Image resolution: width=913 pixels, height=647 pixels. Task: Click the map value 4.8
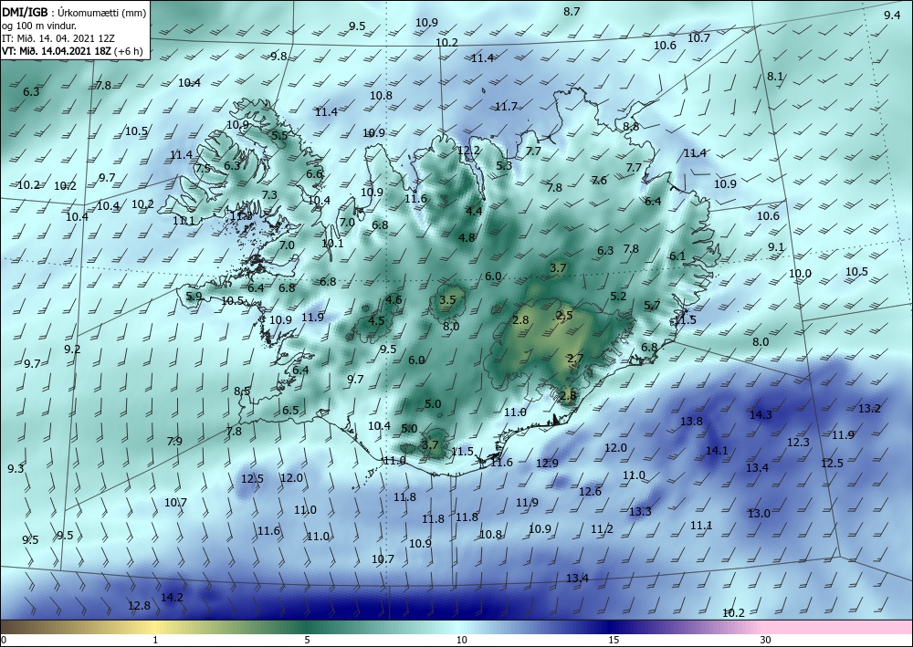click(x=467, y=237)
